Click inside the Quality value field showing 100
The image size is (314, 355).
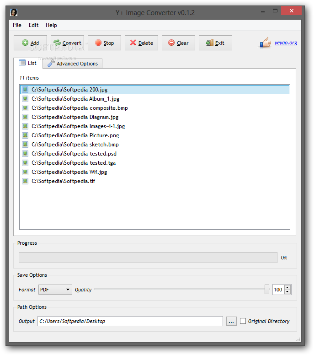coord(278,290)
